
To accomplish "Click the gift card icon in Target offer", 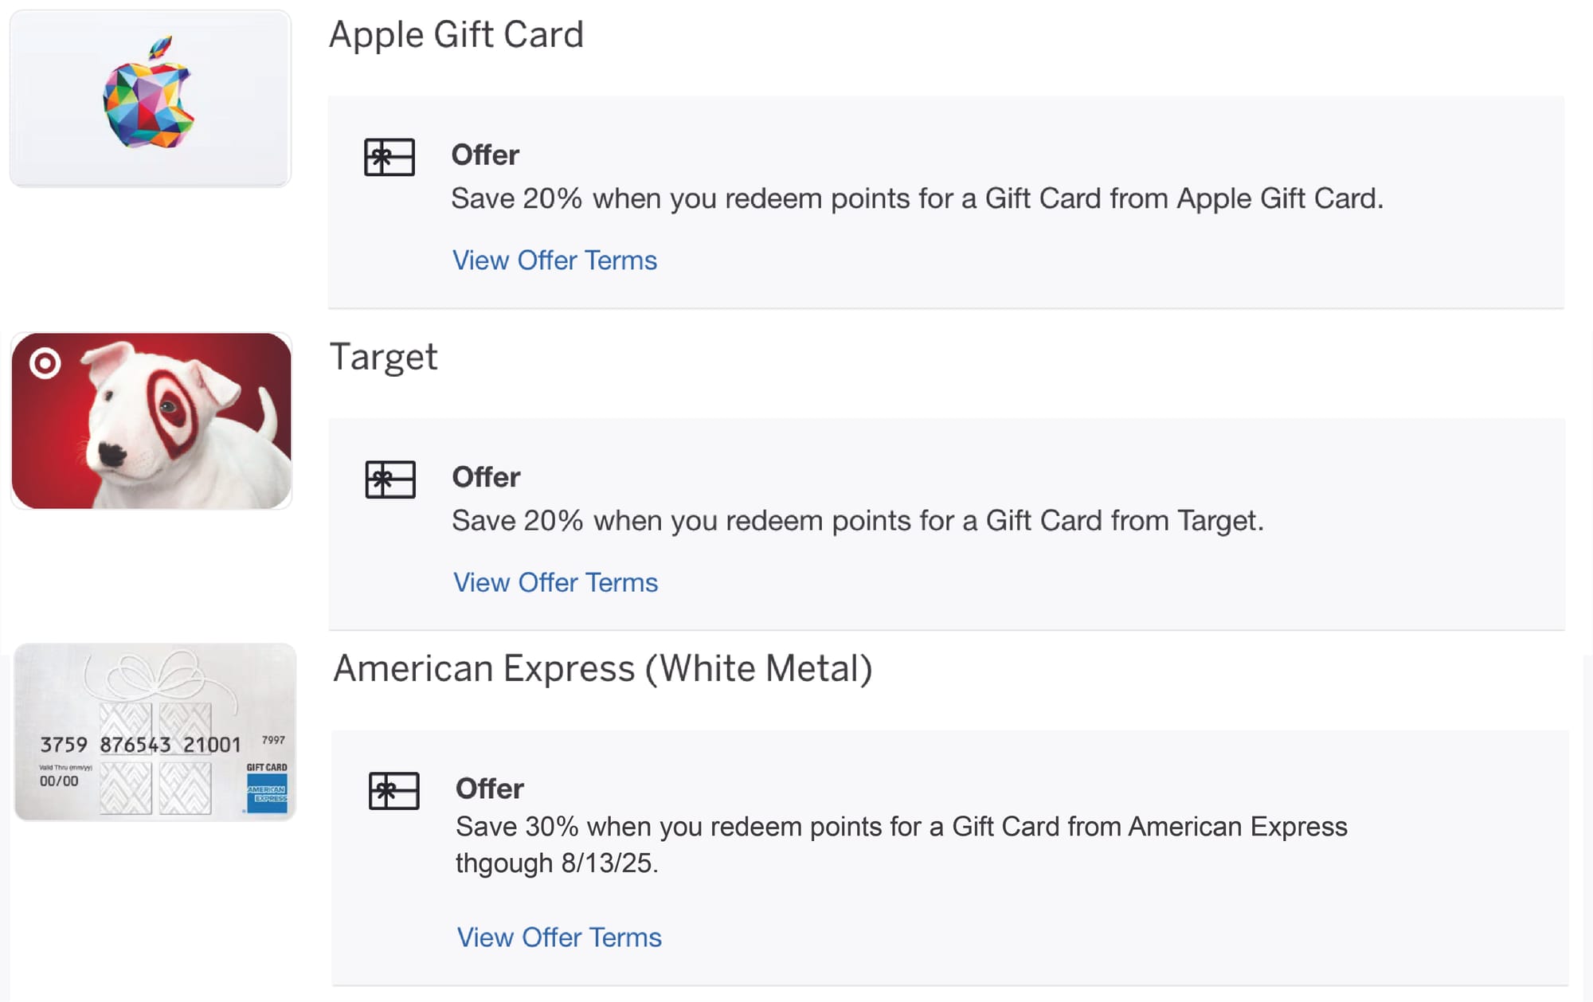I will click(390, 479).
